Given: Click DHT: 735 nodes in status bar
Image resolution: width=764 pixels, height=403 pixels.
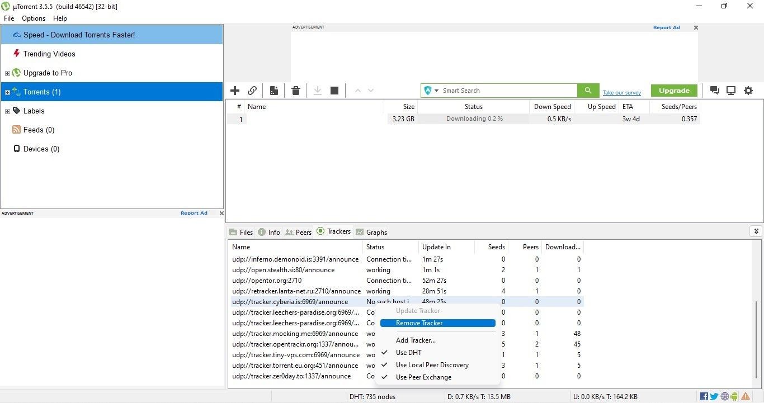Looking at the screenshot, I should [372, 397].
